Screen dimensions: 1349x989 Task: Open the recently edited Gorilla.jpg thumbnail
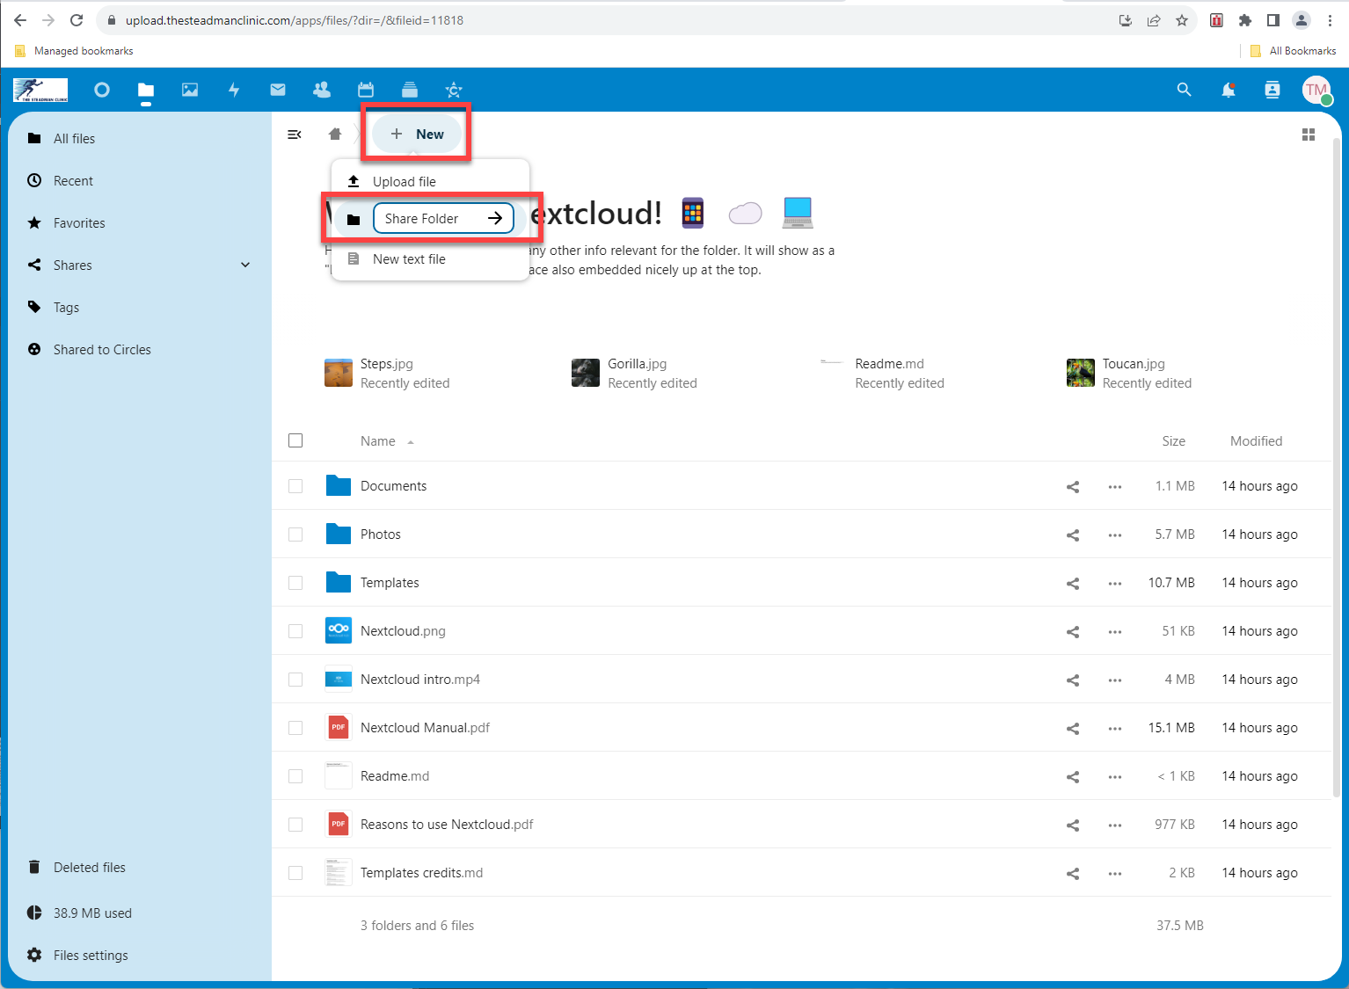point(586,373)
